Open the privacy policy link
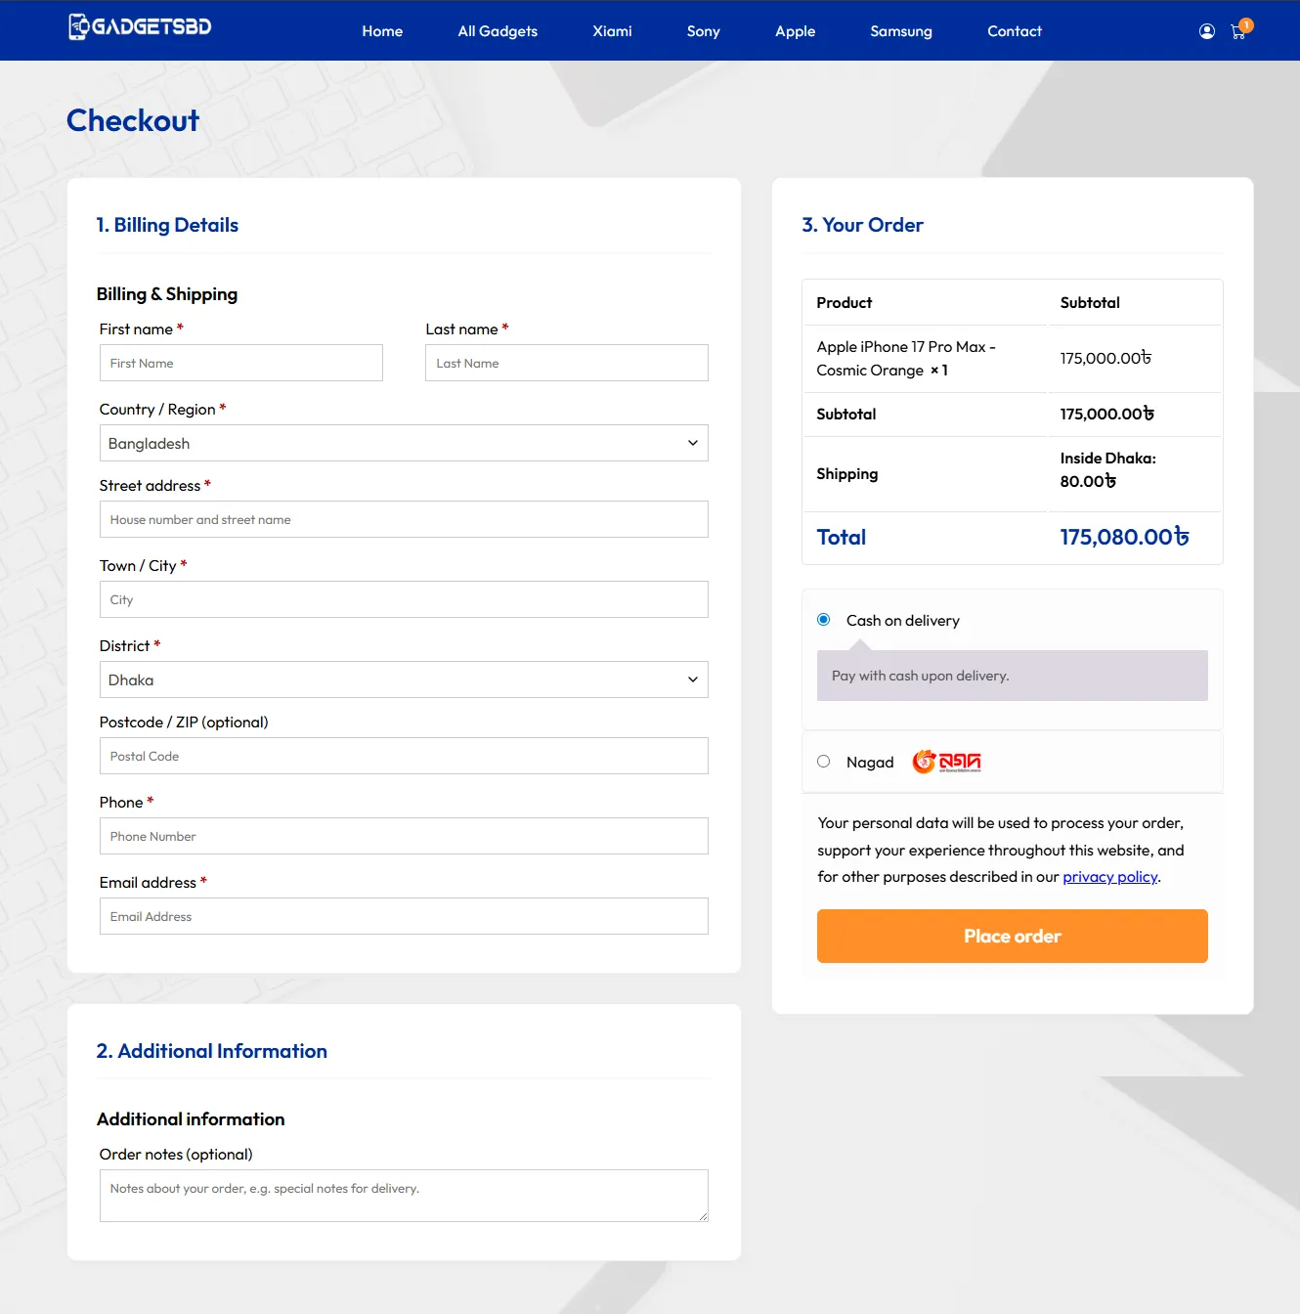Image resolution: width=1300 pixels, height=1314 pixels. click(x=1109, y=877)
